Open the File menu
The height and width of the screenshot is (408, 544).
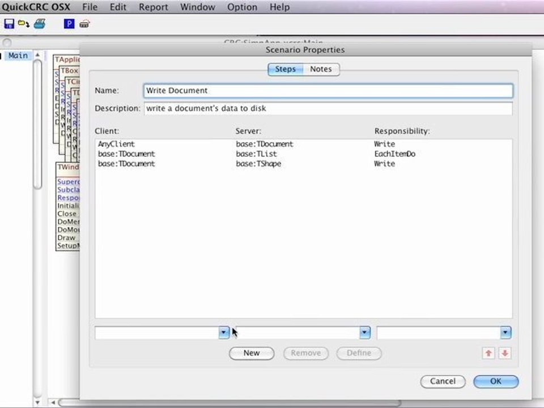pyautogui.click(x=90, y=7)
